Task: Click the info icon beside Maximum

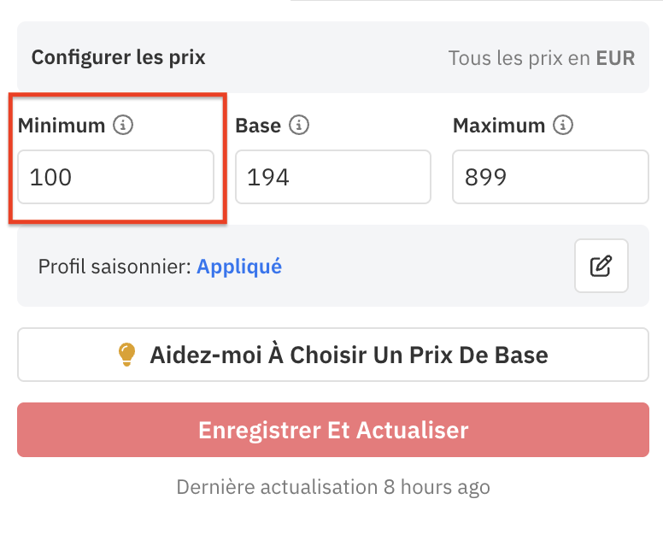Action: pyautogui.click(x=562, y=126)
